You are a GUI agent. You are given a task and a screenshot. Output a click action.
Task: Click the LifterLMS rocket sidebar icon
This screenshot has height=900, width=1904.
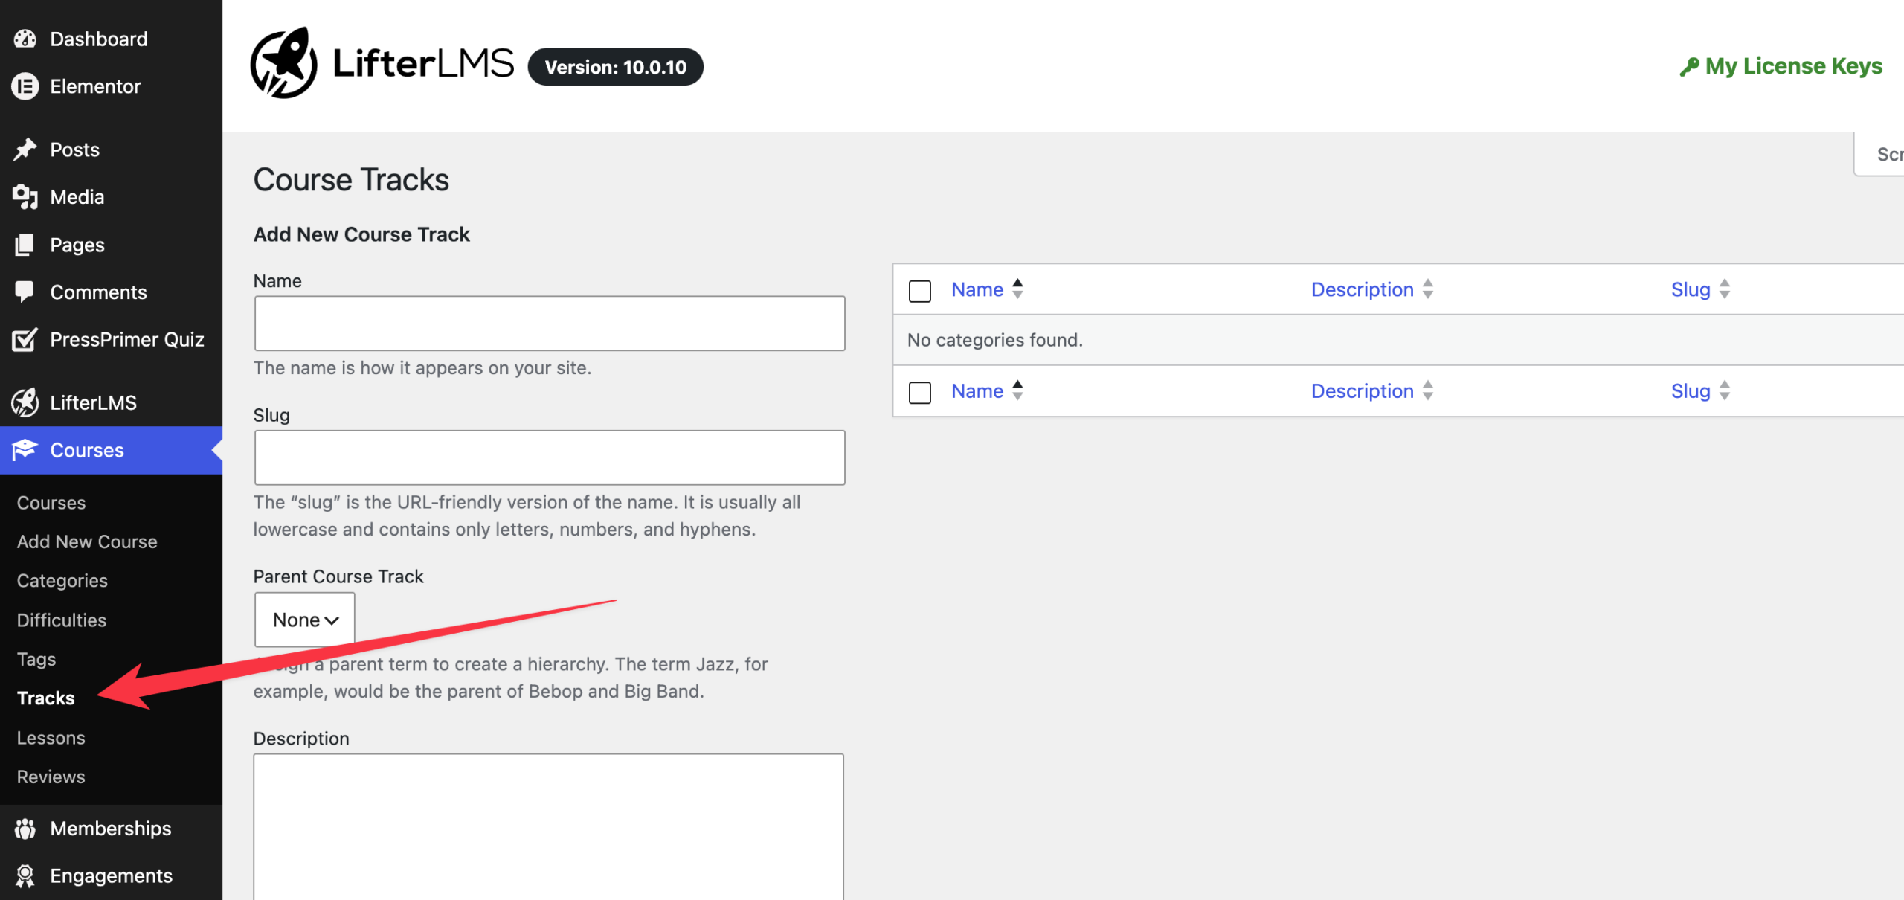point(25,402)
